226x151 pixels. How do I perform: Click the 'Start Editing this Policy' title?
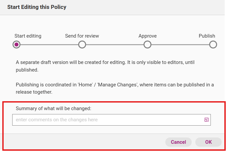37,7
